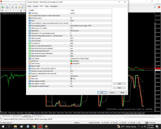Open the File menu
Screen dimensions: 161x129
5,4
